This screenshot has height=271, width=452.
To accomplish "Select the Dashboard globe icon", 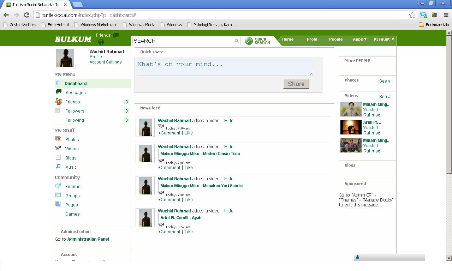I will pyautogui.click(x=58, y=83).
